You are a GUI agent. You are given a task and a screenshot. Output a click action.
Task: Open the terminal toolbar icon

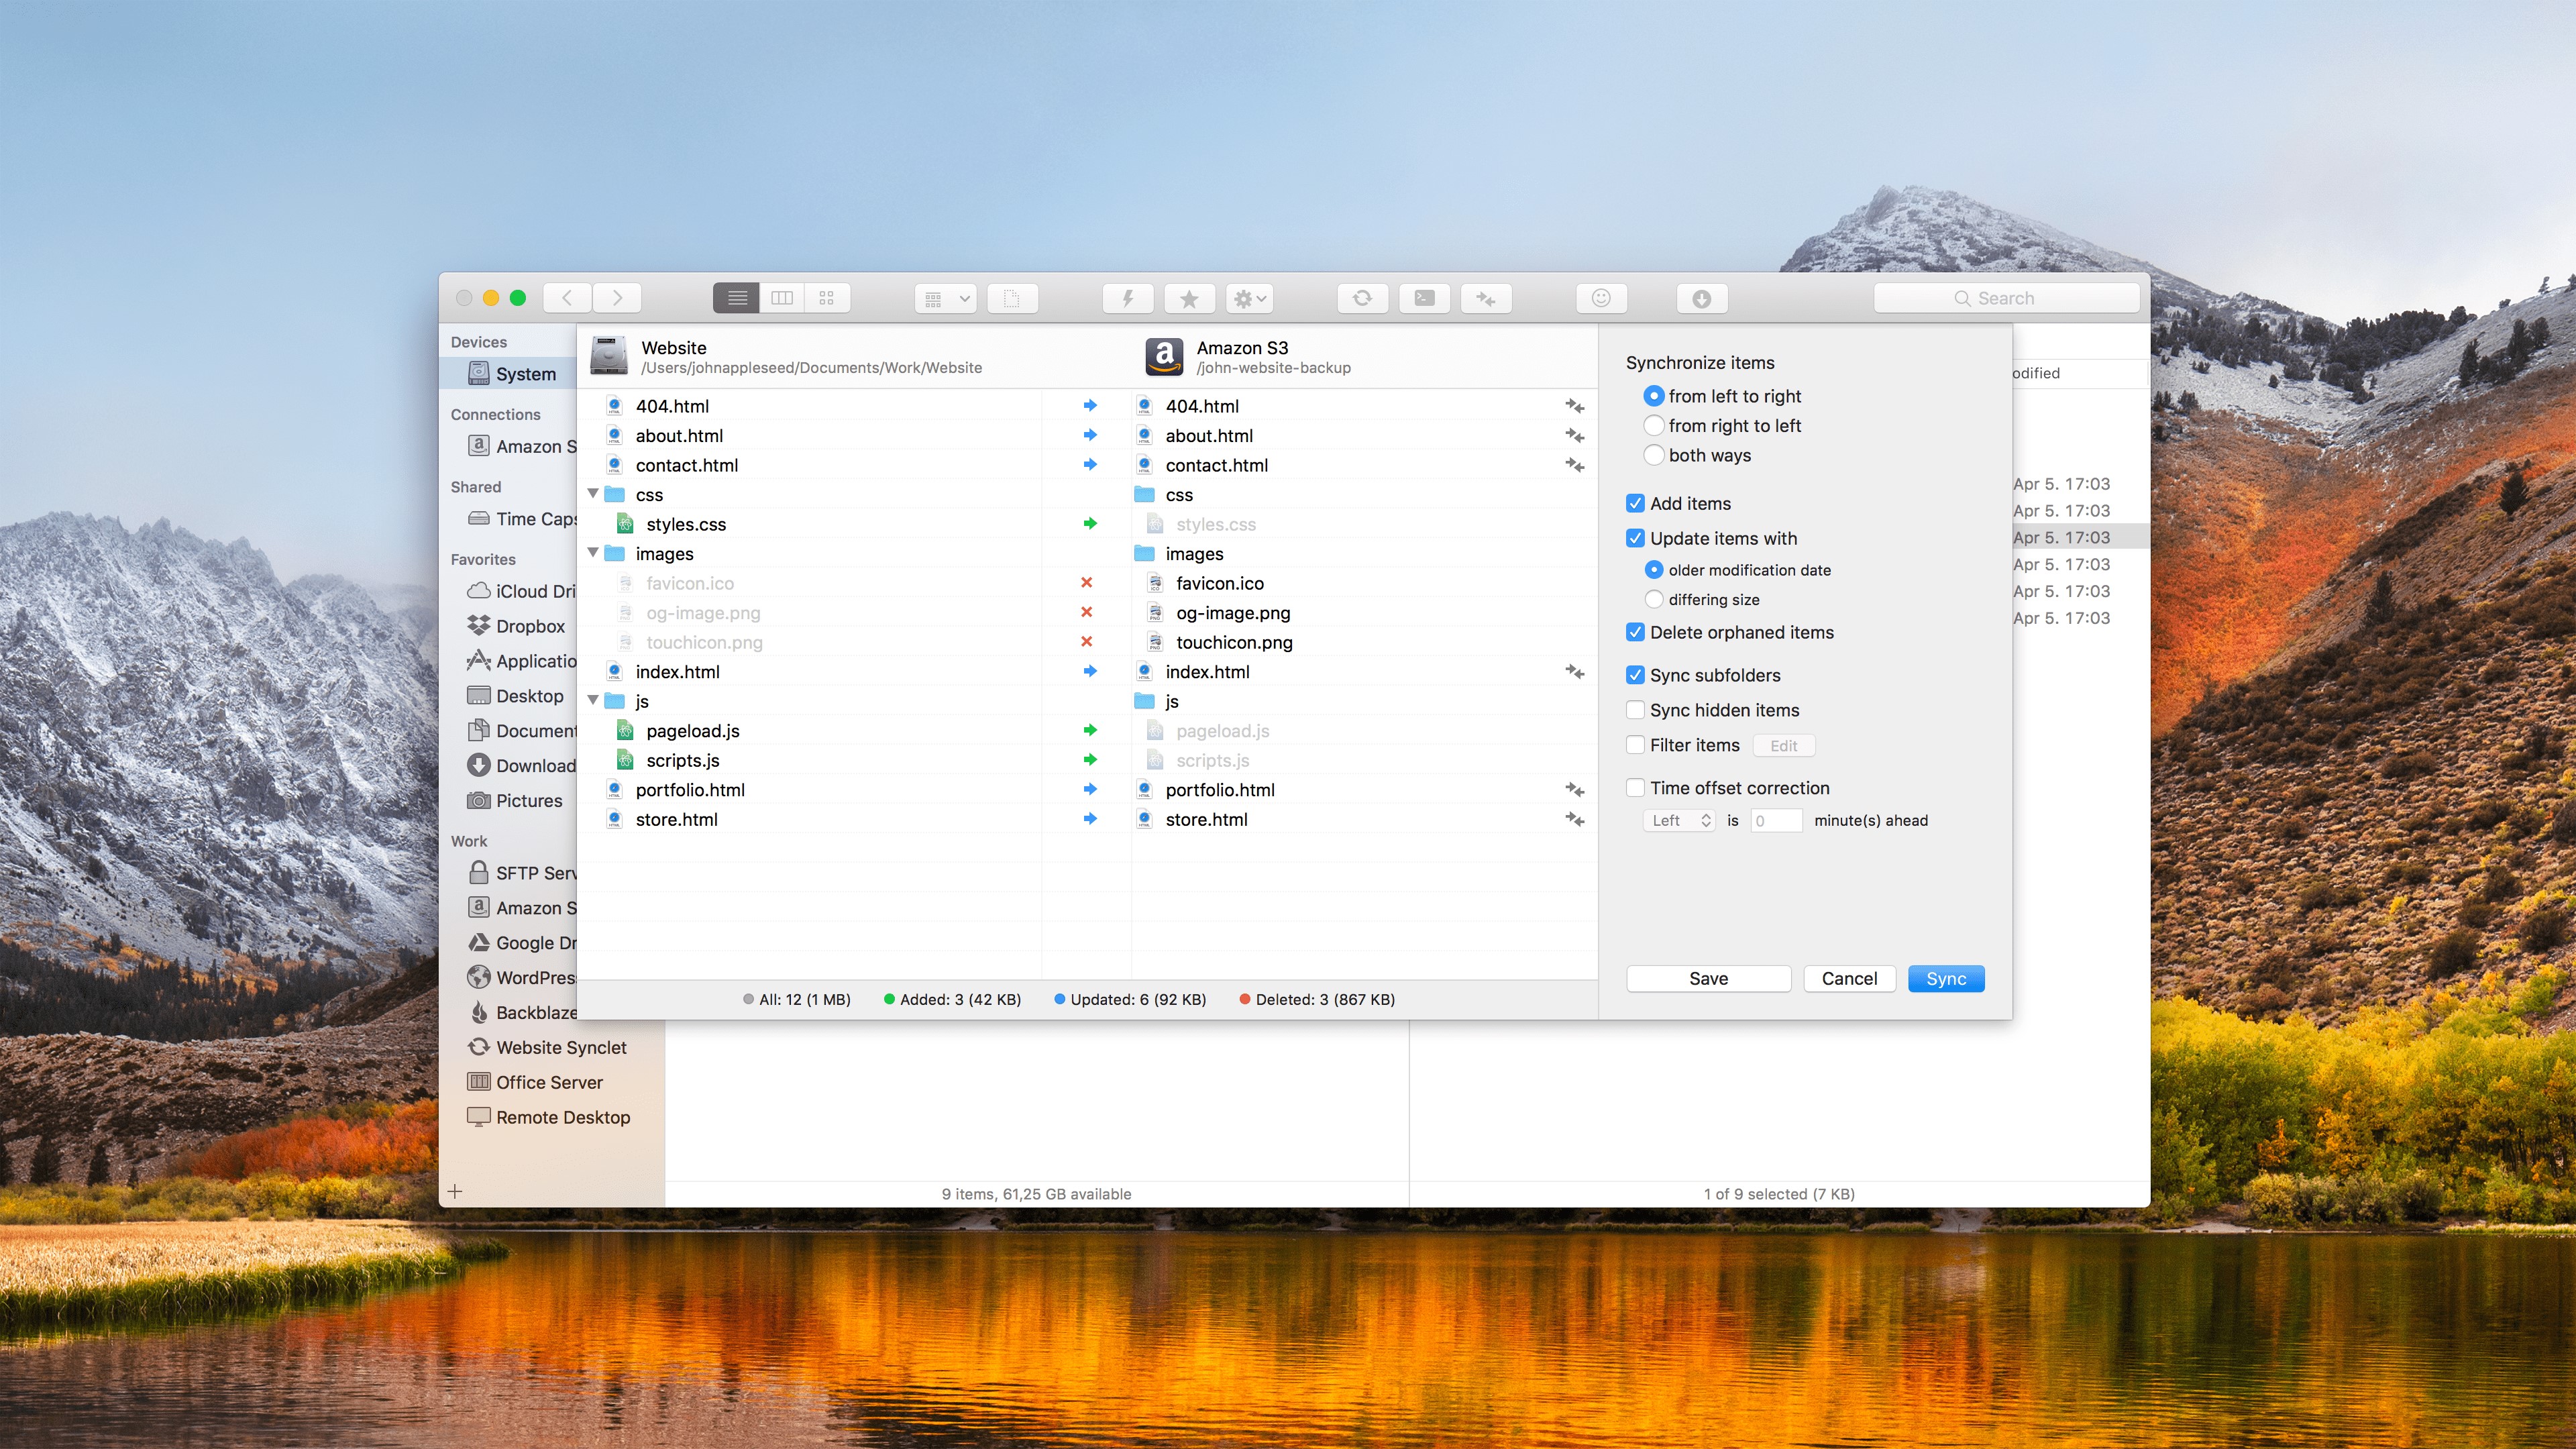tap(1424, 298)
